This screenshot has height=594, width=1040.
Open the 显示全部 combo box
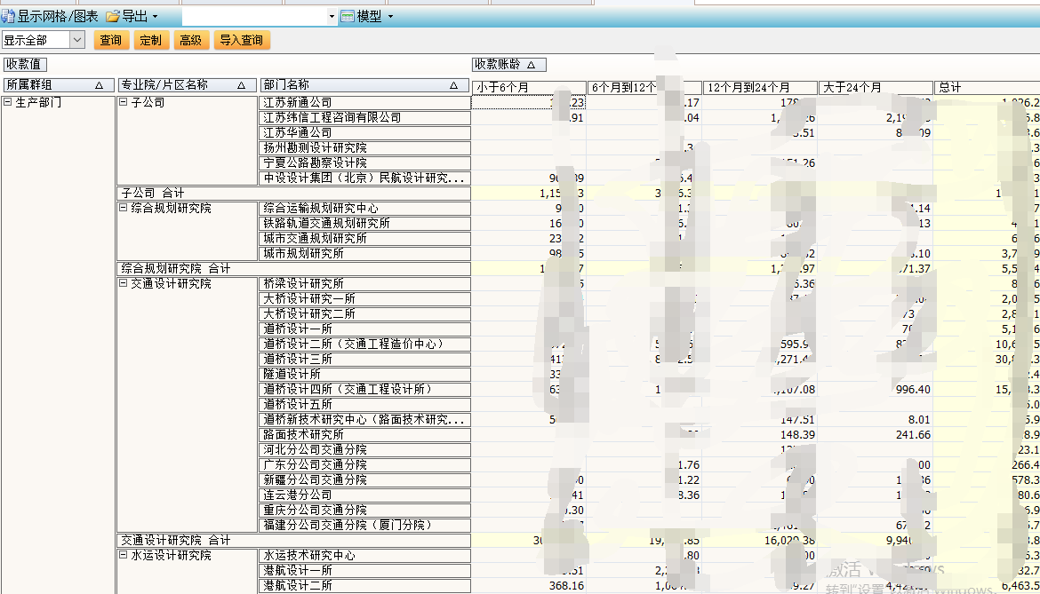(76, 40)
